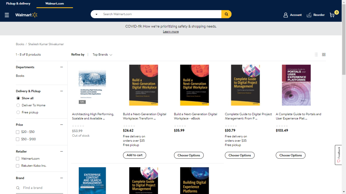Open the Account user icon

click(286, 15)
